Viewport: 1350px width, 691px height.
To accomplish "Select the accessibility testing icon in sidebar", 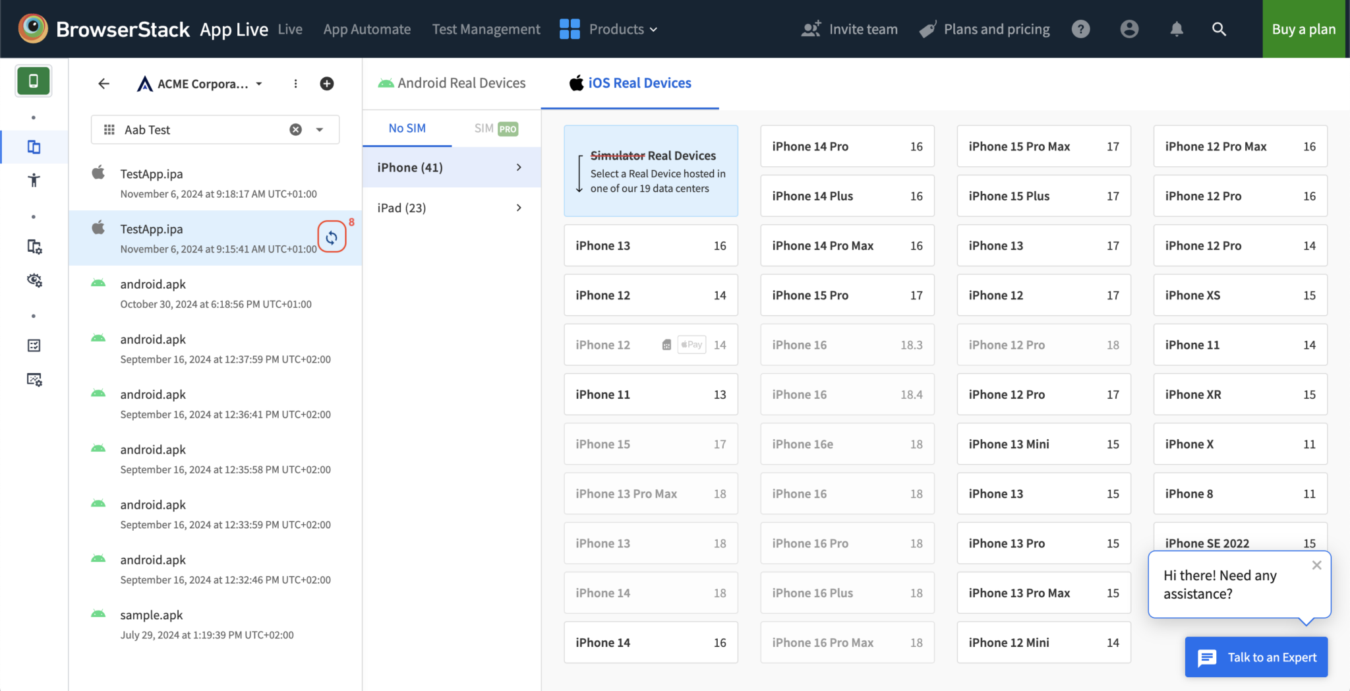I will coord(34,179).
